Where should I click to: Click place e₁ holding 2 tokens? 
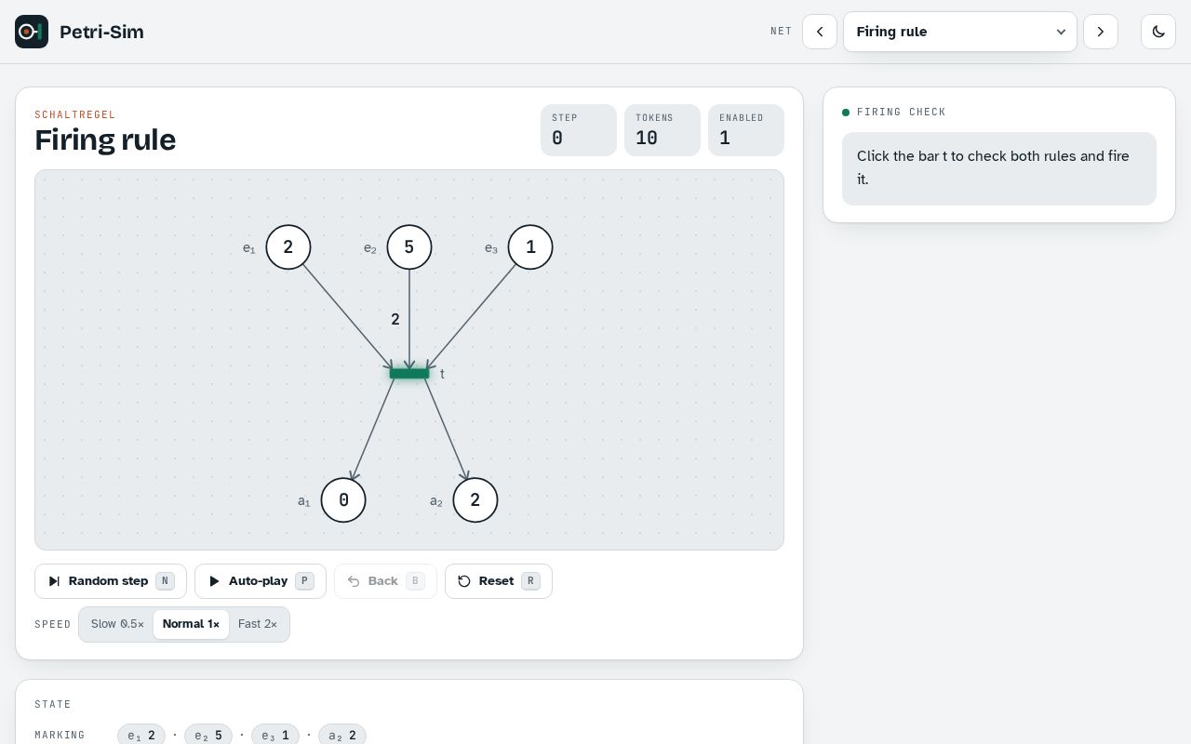(x=288, y=247)
